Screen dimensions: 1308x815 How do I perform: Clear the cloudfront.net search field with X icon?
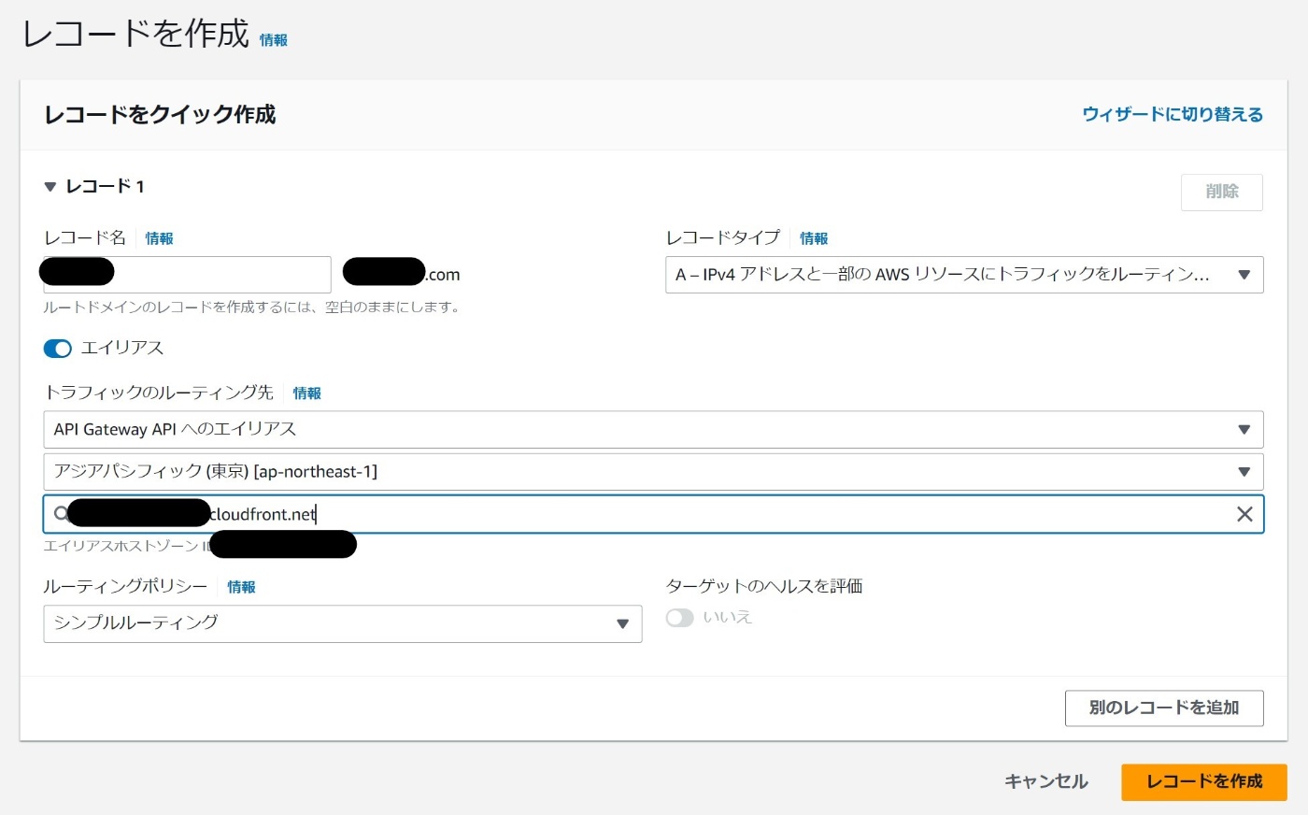1244,514
